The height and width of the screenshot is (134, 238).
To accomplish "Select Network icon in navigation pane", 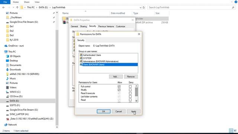I will pyautogui.click(x=6, y=125).
